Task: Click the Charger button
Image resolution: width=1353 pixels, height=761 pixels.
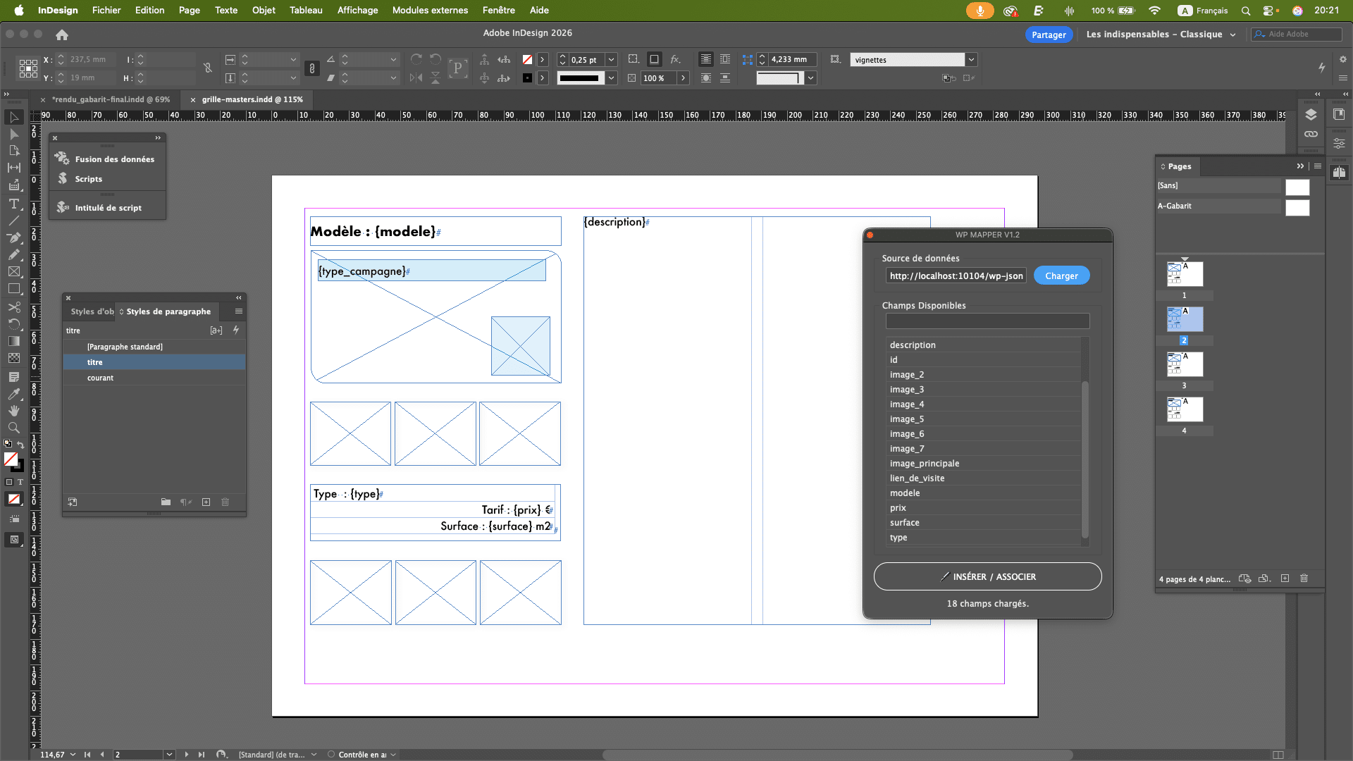Action: (x=1061, y=276)
